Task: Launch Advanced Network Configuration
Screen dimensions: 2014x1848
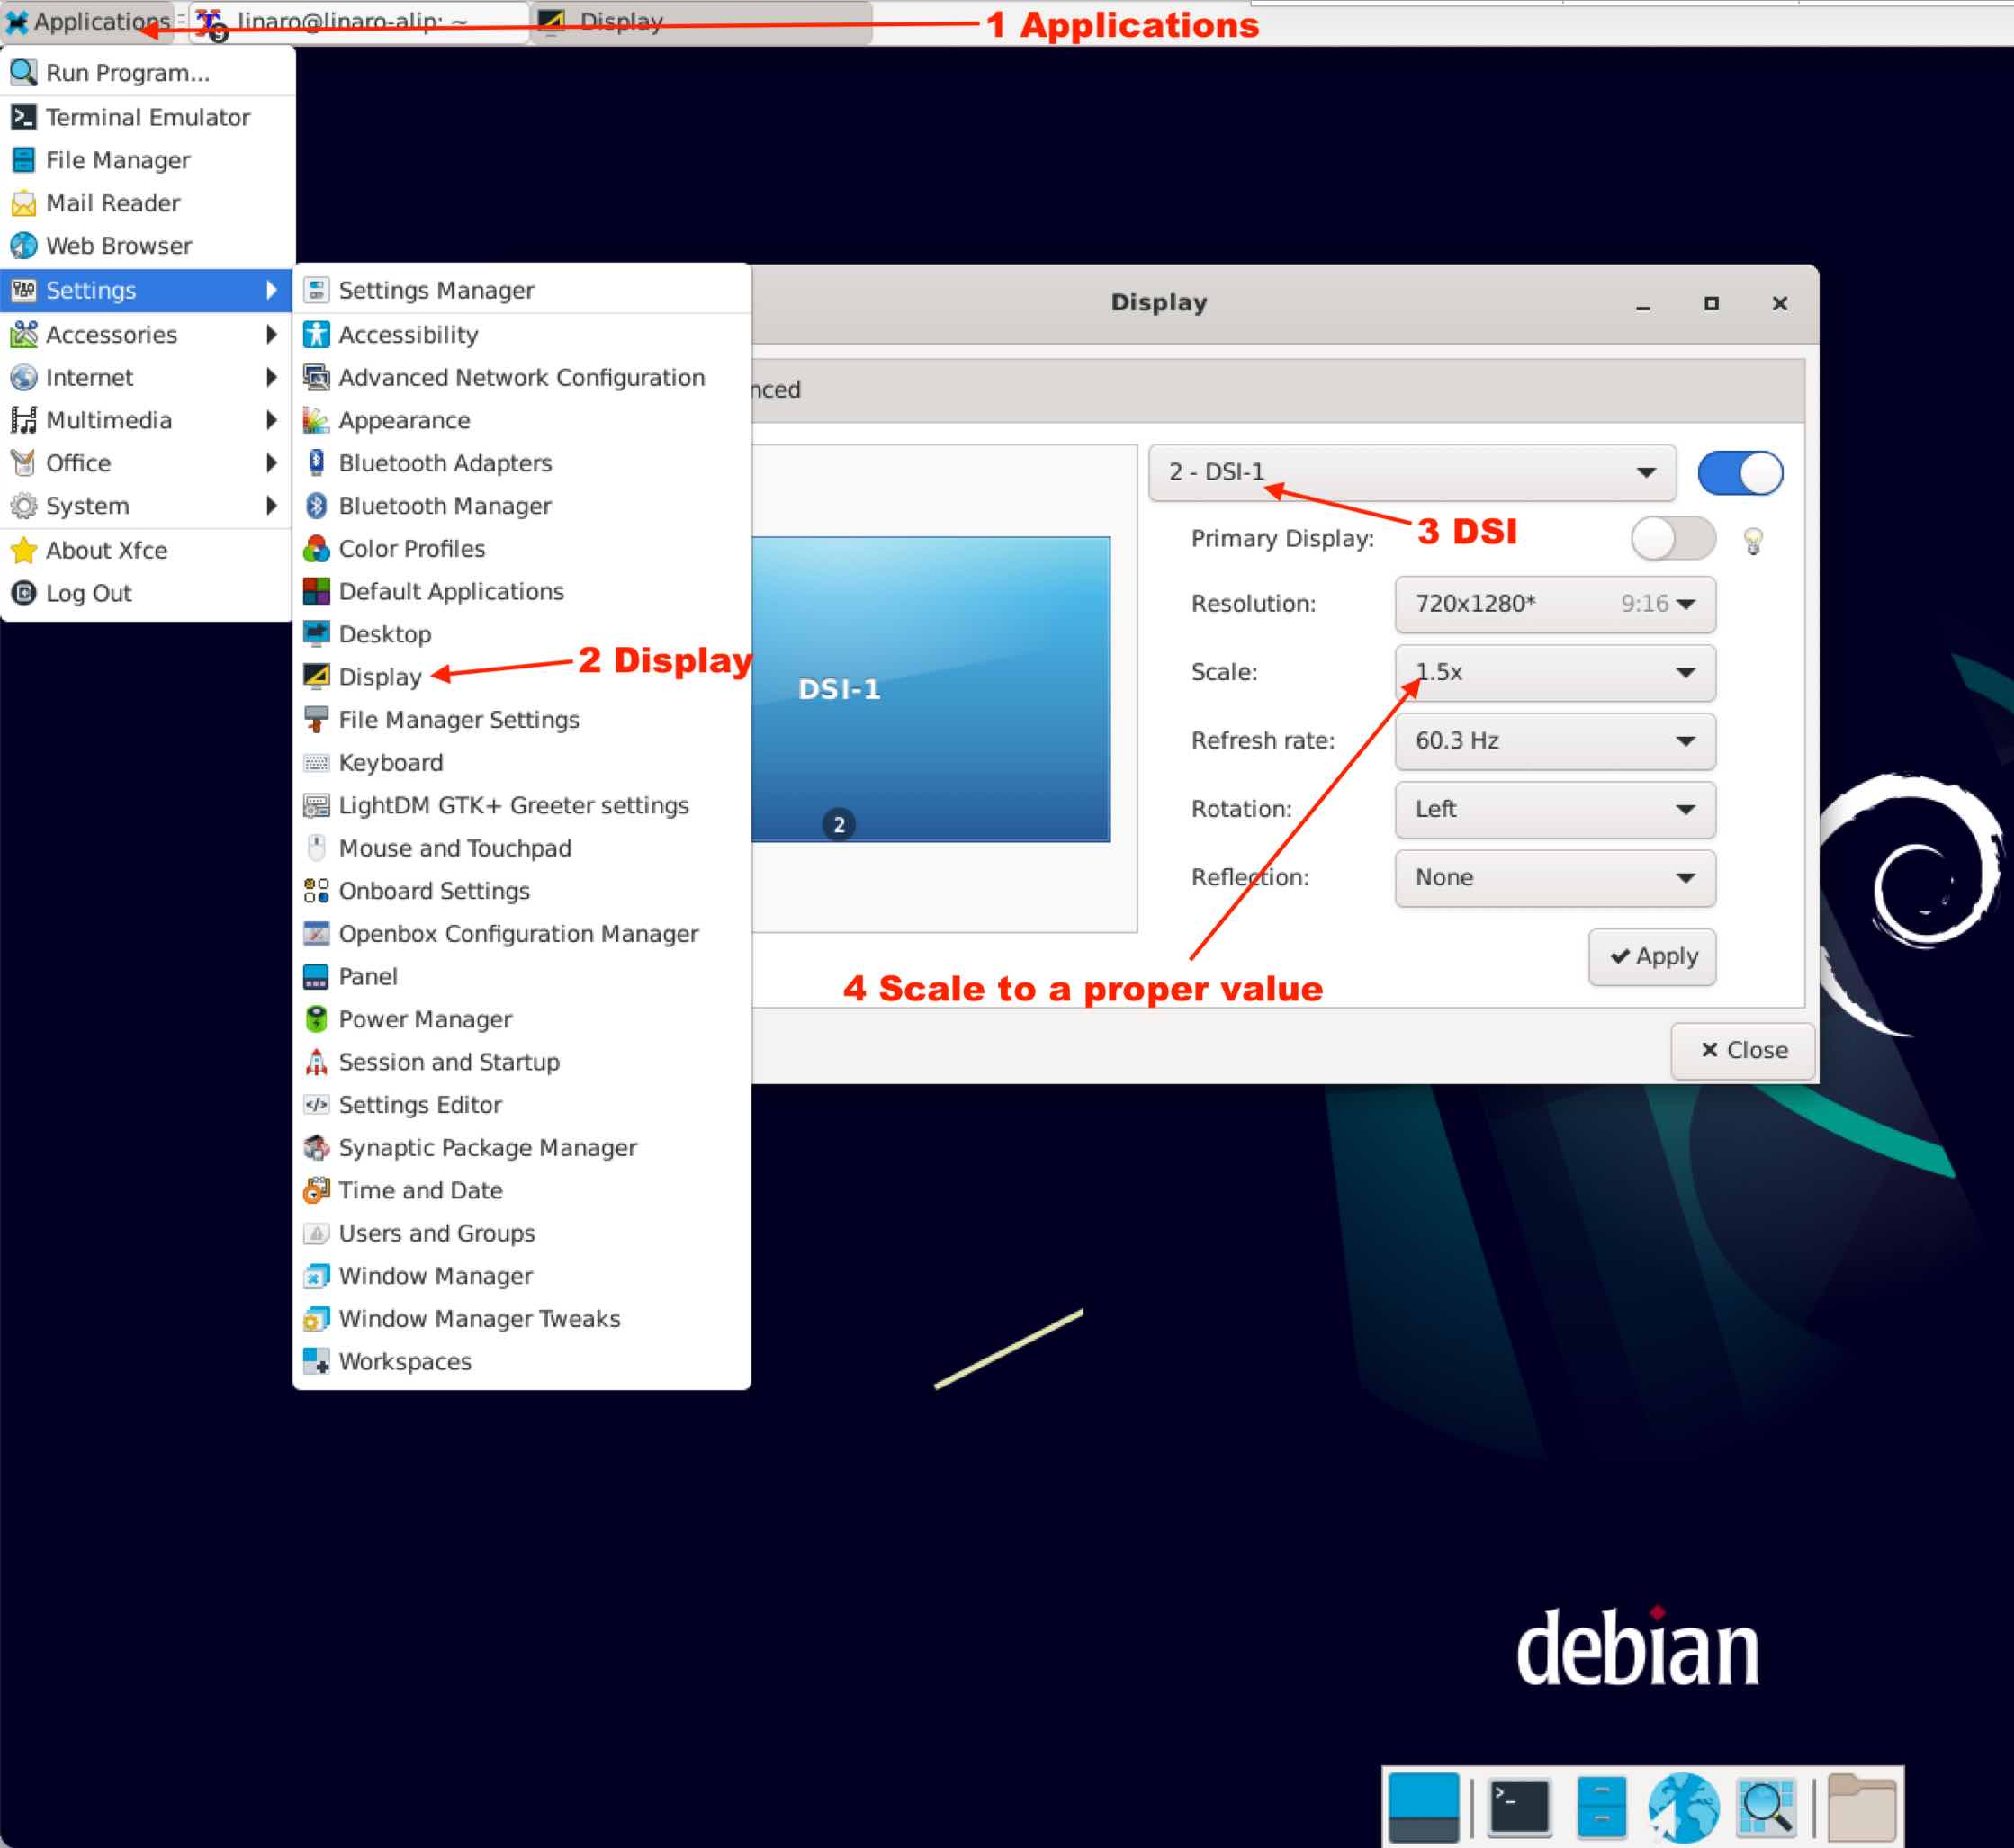Action: 521,377
